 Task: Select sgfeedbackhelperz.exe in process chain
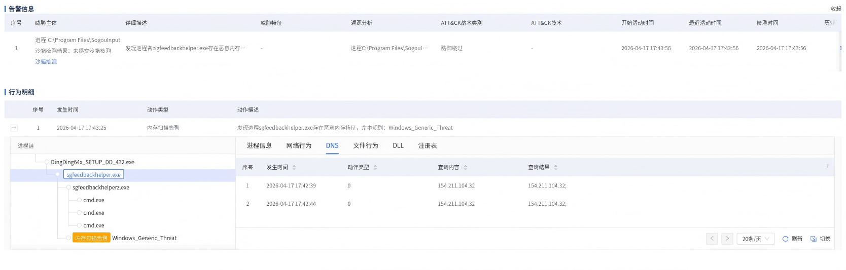click(100, 187)
